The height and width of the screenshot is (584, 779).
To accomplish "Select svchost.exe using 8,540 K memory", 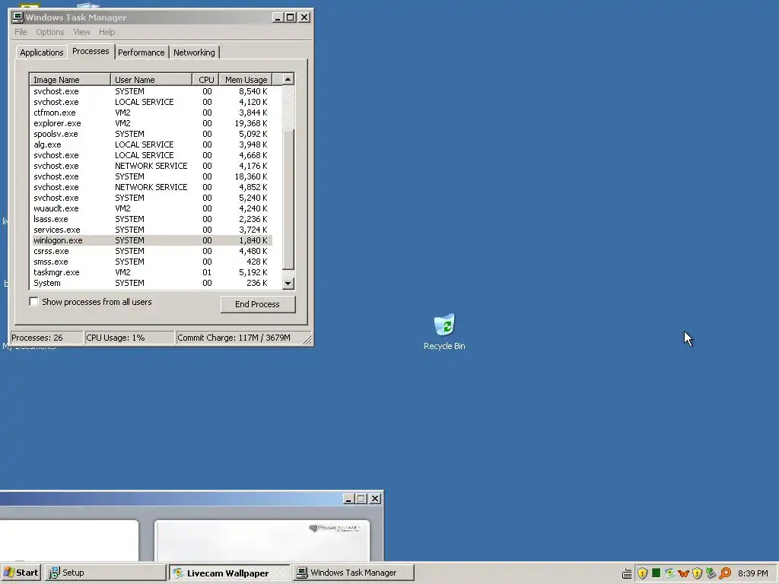I will [151, 91].
